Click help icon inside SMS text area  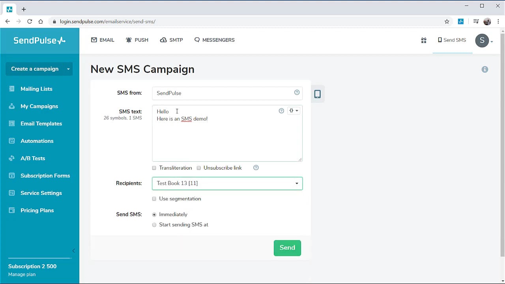click(281, 111)
